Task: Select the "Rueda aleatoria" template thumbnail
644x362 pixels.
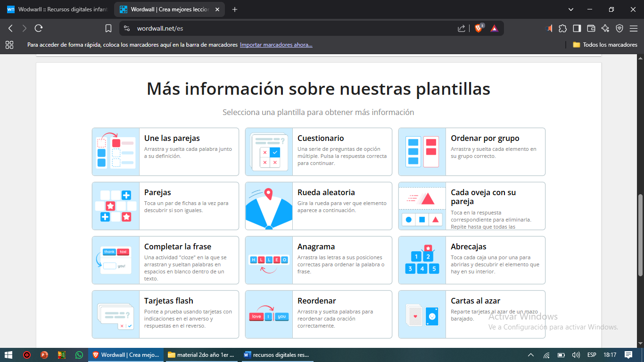Action: click(269, 206)
